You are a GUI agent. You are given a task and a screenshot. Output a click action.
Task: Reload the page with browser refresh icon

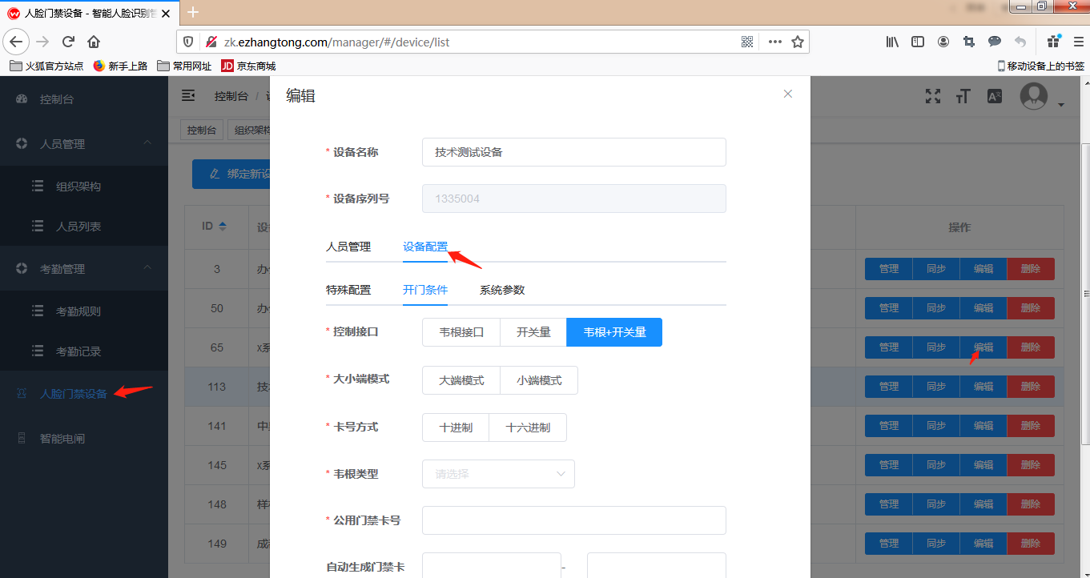pos(68,42)
